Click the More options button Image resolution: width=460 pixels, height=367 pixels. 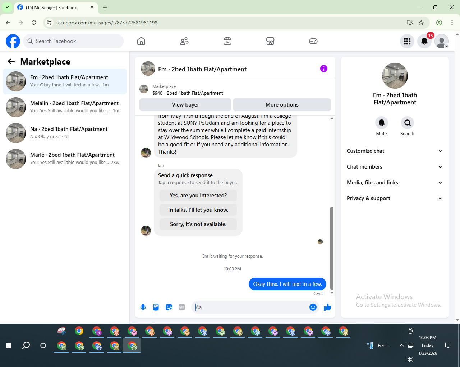coord(282,105)
